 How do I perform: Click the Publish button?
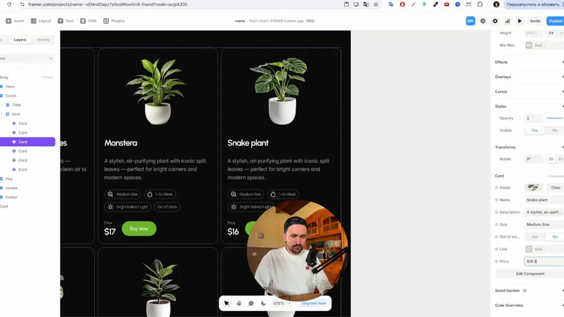(555, 21)
